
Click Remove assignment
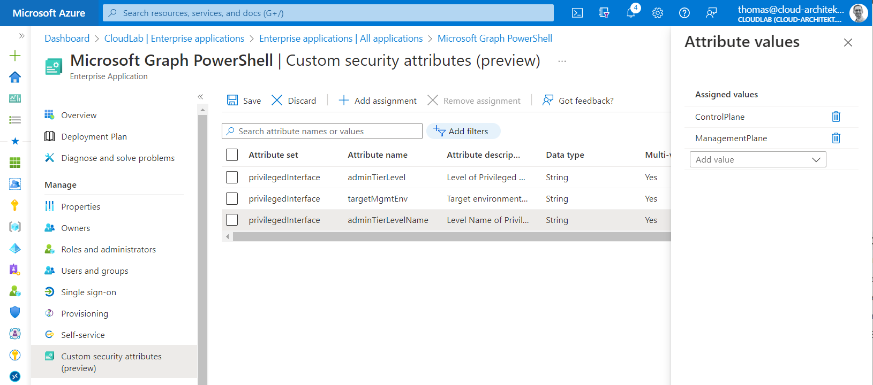coord(474,101)
